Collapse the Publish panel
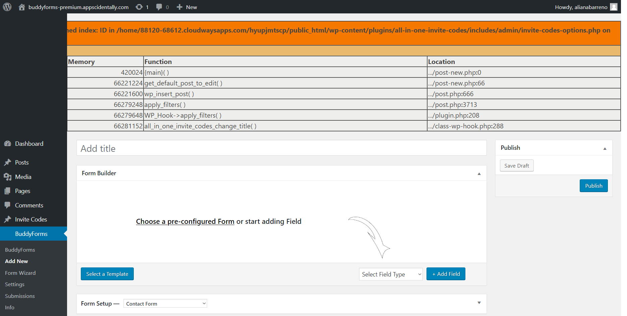 (x=605, y=148)
